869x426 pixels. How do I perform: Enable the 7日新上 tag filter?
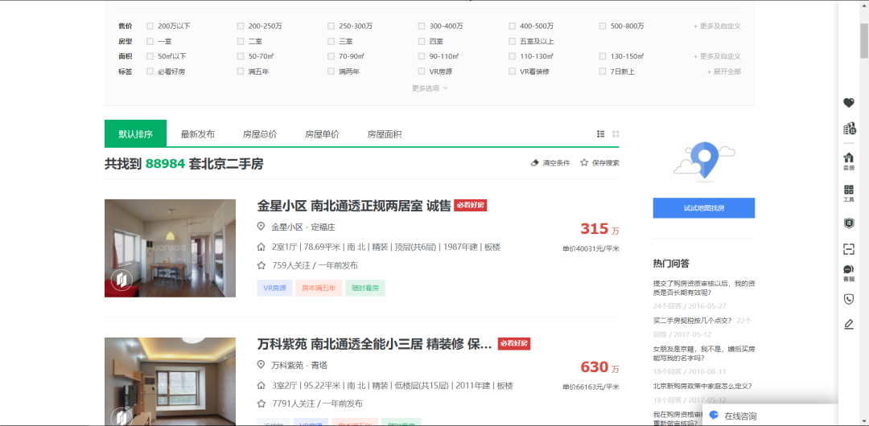pyautogui.click(x=603, y=72)
